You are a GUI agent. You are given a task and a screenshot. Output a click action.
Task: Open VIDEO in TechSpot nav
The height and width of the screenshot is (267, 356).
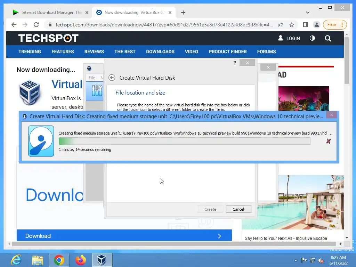tap(192, 51)
